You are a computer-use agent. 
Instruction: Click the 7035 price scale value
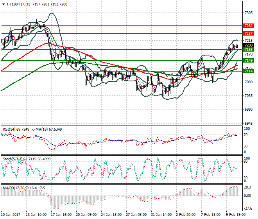249,96
